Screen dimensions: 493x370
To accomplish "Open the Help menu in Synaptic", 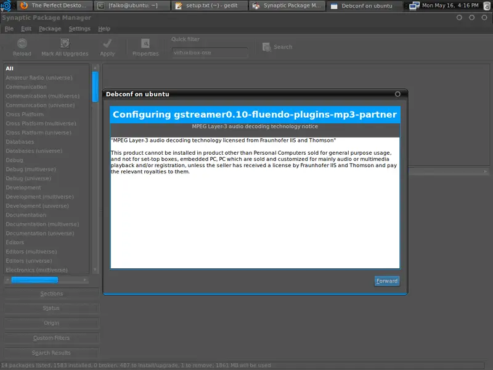I will (104, 28).
